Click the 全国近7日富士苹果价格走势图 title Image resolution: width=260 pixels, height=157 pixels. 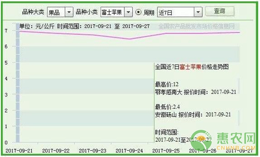tap(192, 67)
